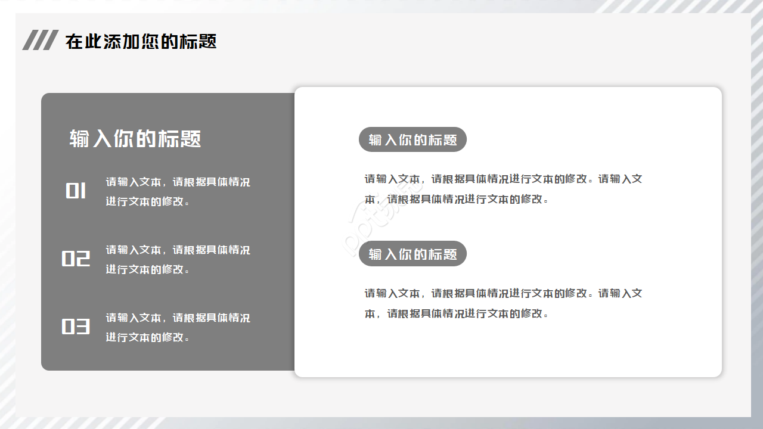763x429 pixels.
Task: Select paragraph under the lower pill label
Action: 504,303
